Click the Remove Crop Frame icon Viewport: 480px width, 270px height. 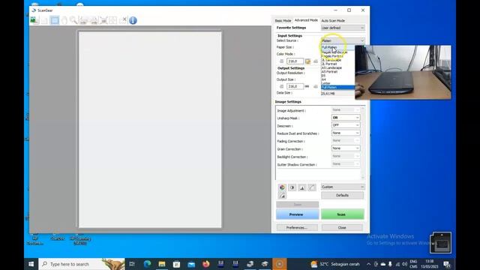coord(123,20)
